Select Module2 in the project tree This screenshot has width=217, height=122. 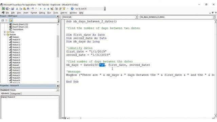pos(16,65)
